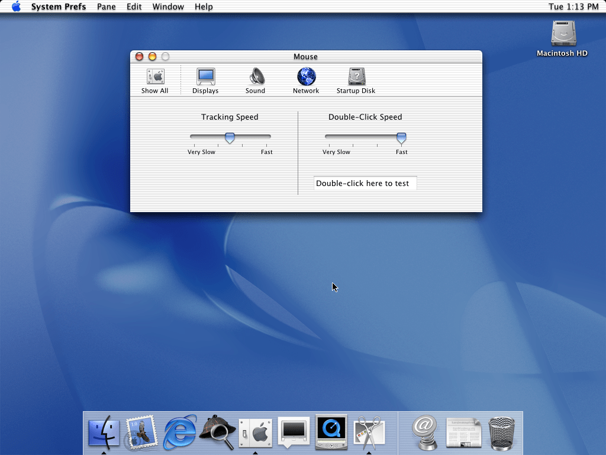The height and width of the screenshot is (455, 606).
Task: Open Sherlock search from the dock
Action: click(x=218, y=432)
